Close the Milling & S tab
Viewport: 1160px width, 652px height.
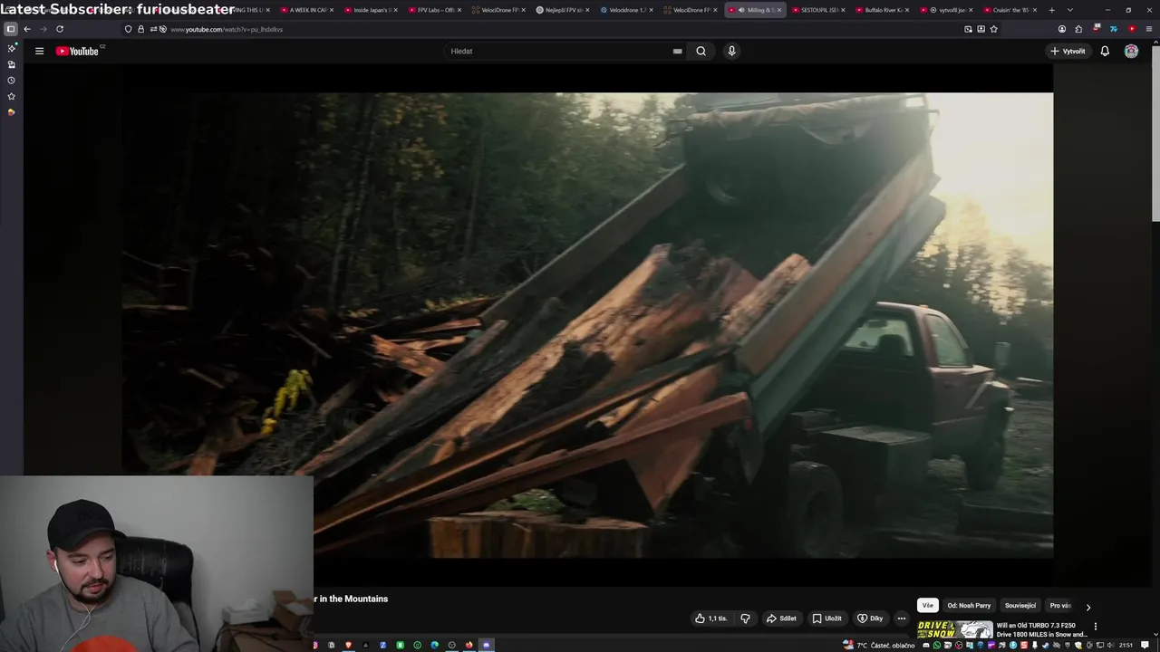pyautogui.click(x=778, y=10)
